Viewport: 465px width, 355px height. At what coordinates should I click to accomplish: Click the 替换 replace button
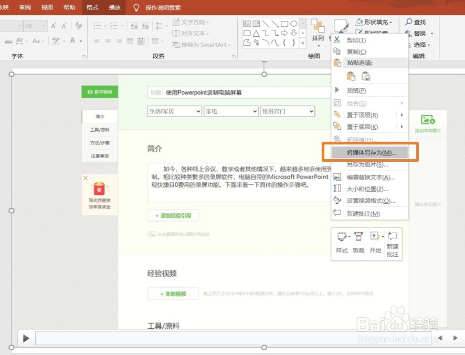tap(419, 33)
